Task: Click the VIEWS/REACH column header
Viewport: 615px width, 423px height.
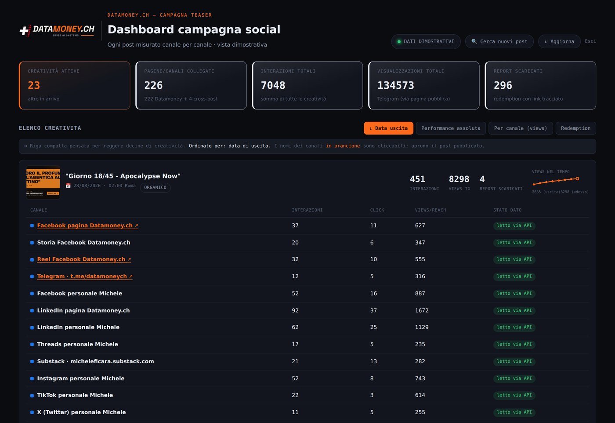Action: [430, 210]
